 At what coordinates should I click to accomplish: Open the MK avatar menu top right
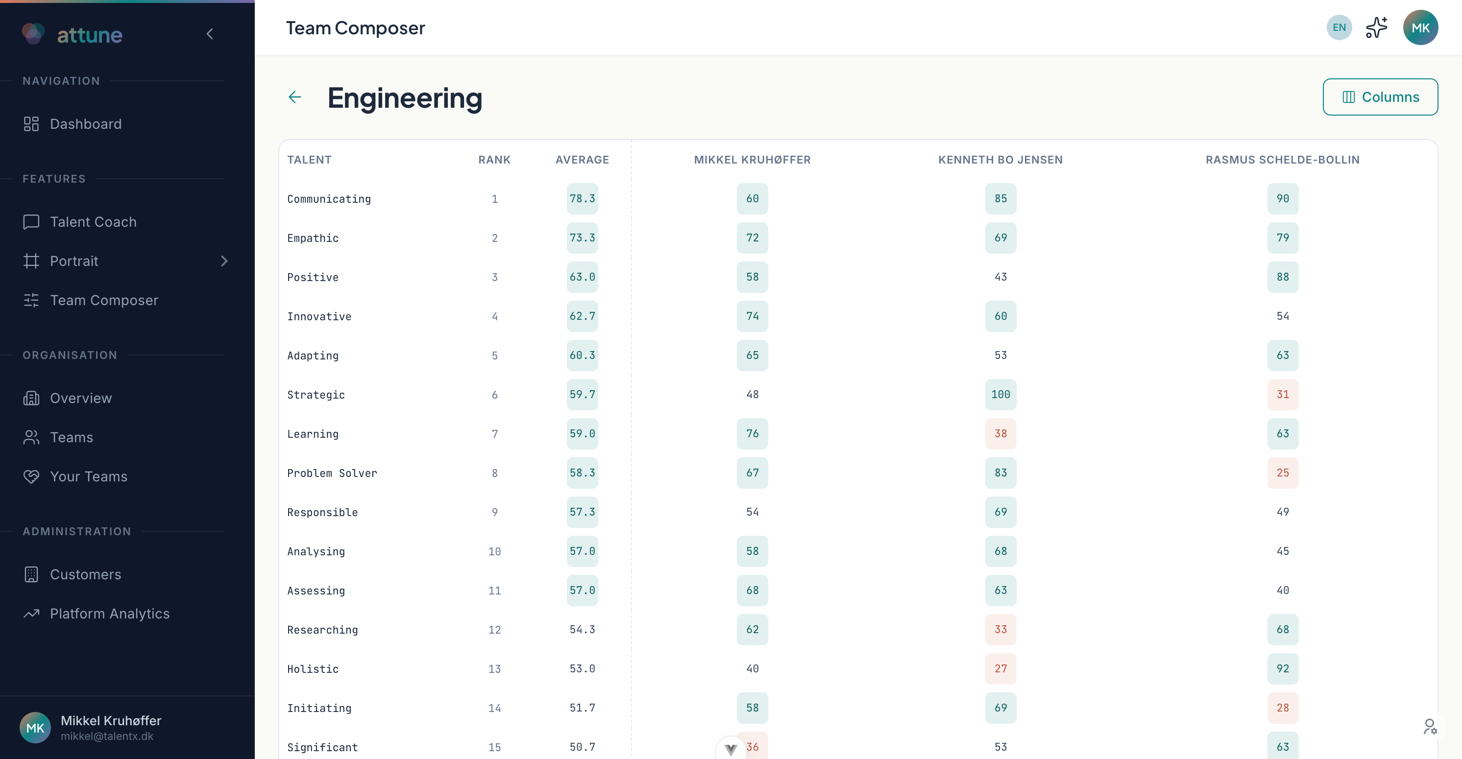click(1420, 26)
